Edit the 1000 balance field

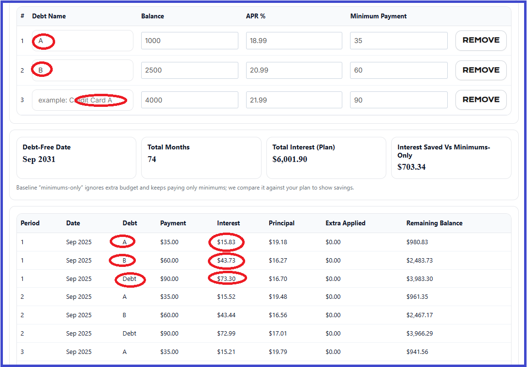coord(190,41)
